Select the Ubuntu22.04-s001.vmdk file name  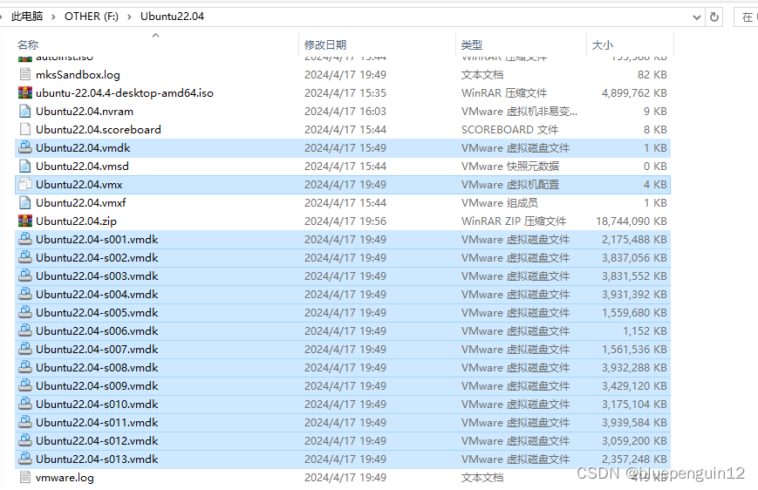tap(97, 240)
